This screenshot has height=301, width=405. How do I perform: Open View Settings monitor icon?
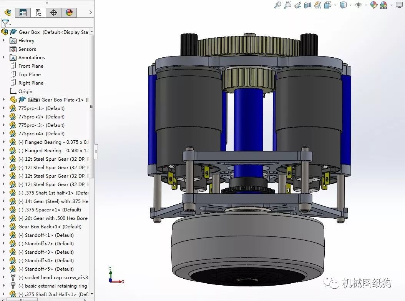(399, 5)
